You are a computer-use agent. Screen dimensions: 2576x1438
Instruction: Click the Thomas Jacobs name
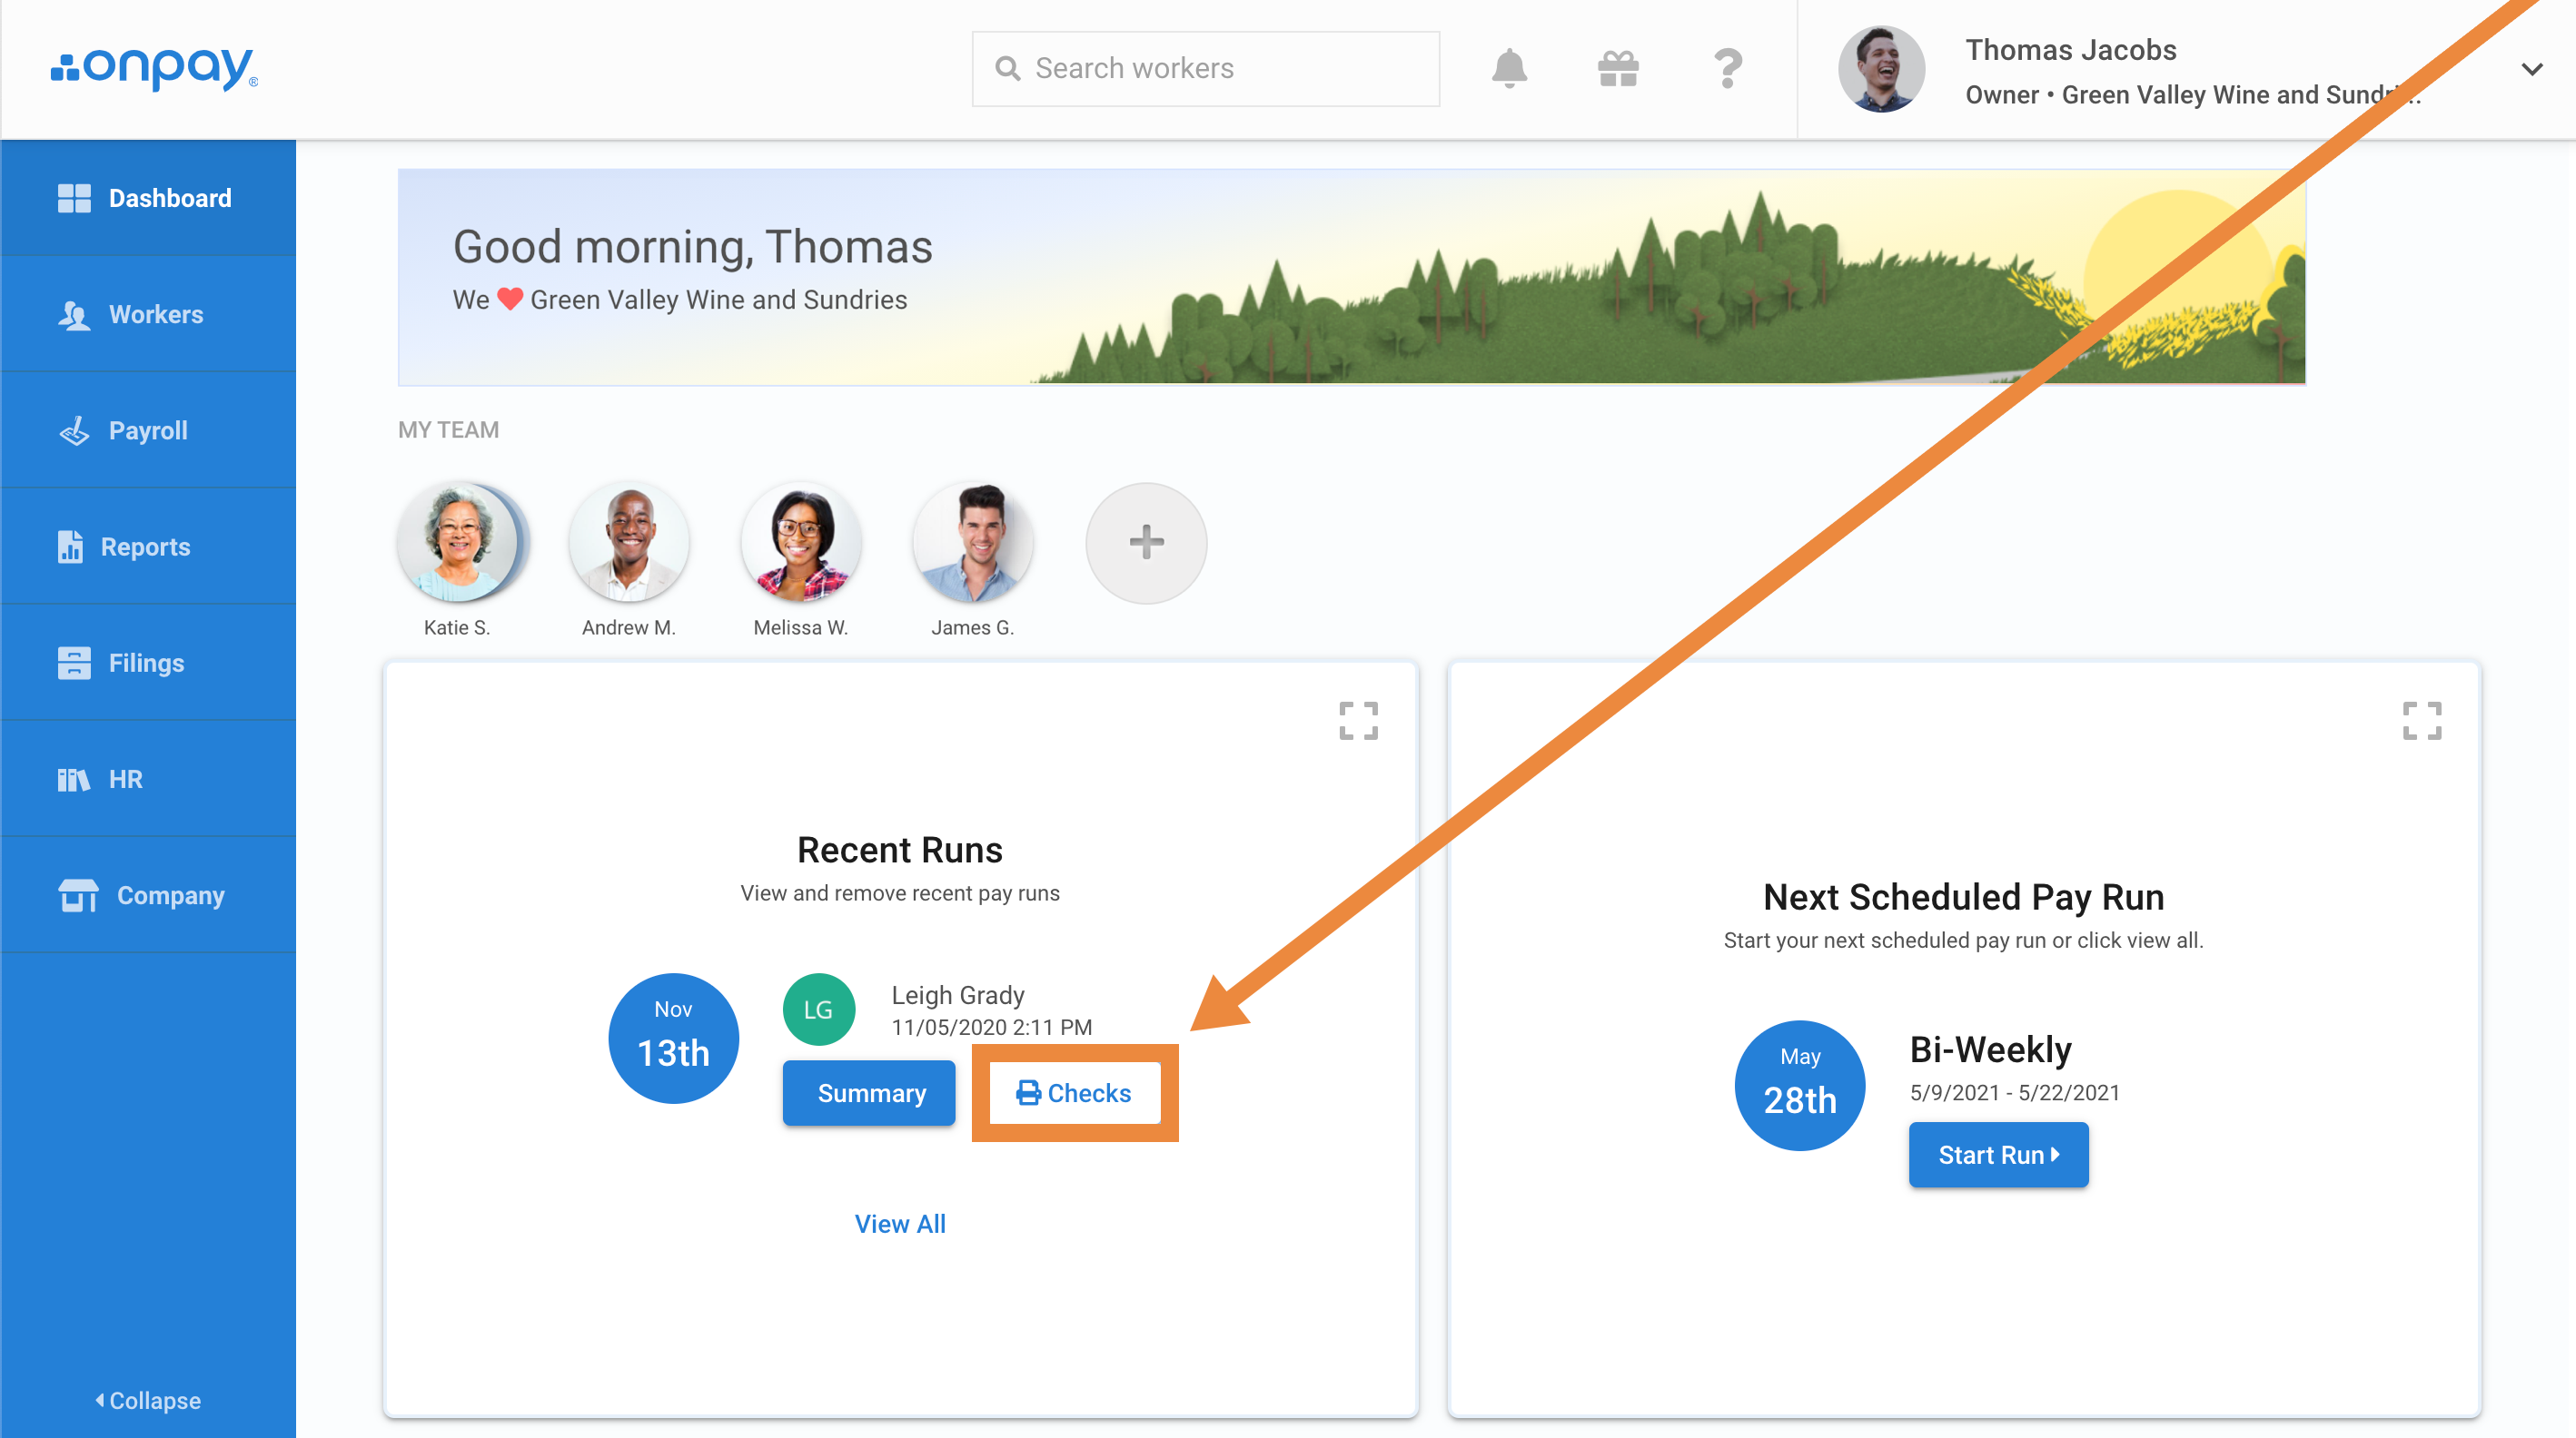2070,49
